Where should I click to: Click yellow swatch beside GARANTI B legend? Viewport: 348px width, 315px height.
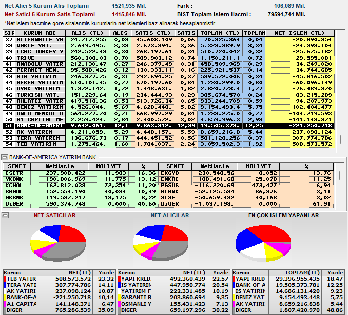tap(120, 298)
